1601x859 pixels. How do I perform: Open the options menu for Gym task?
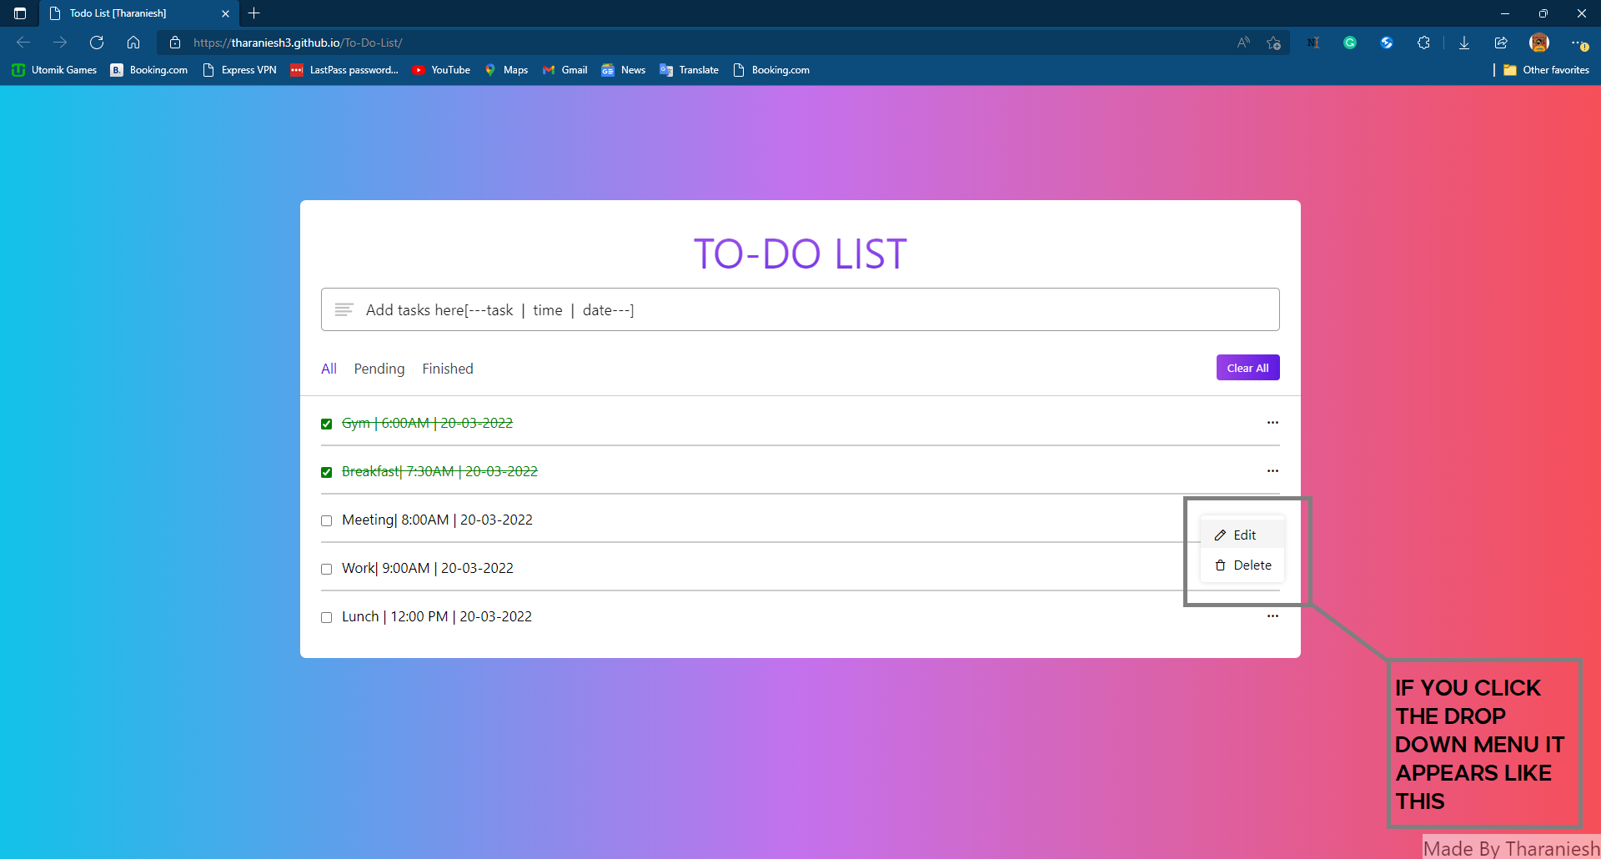1272,423
